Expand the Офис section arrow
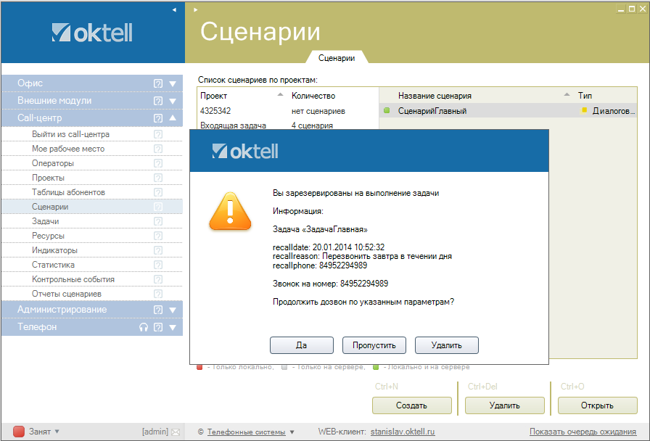Image resolution: width=650 pixels, height=441 pixels. (173, 83)
